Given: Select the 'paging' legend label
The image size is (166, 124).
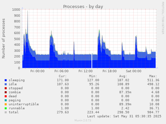Looking at the screenshot, I should 15,100.
